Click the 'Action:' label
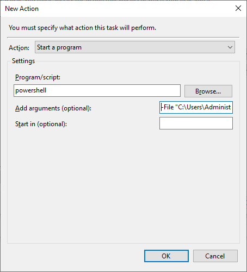 [19, 48]
